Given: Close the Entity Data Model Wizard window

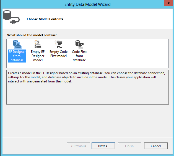Looking at the screenshot, I should pos(168,3).
